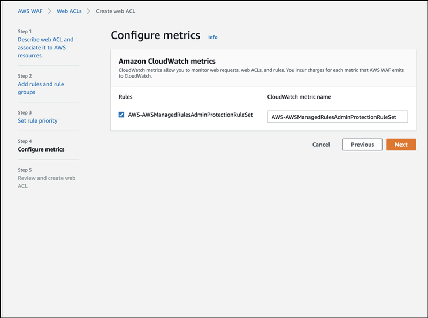Click the chevron before Create web ACL
428x318 pixels.
(89, 11)
